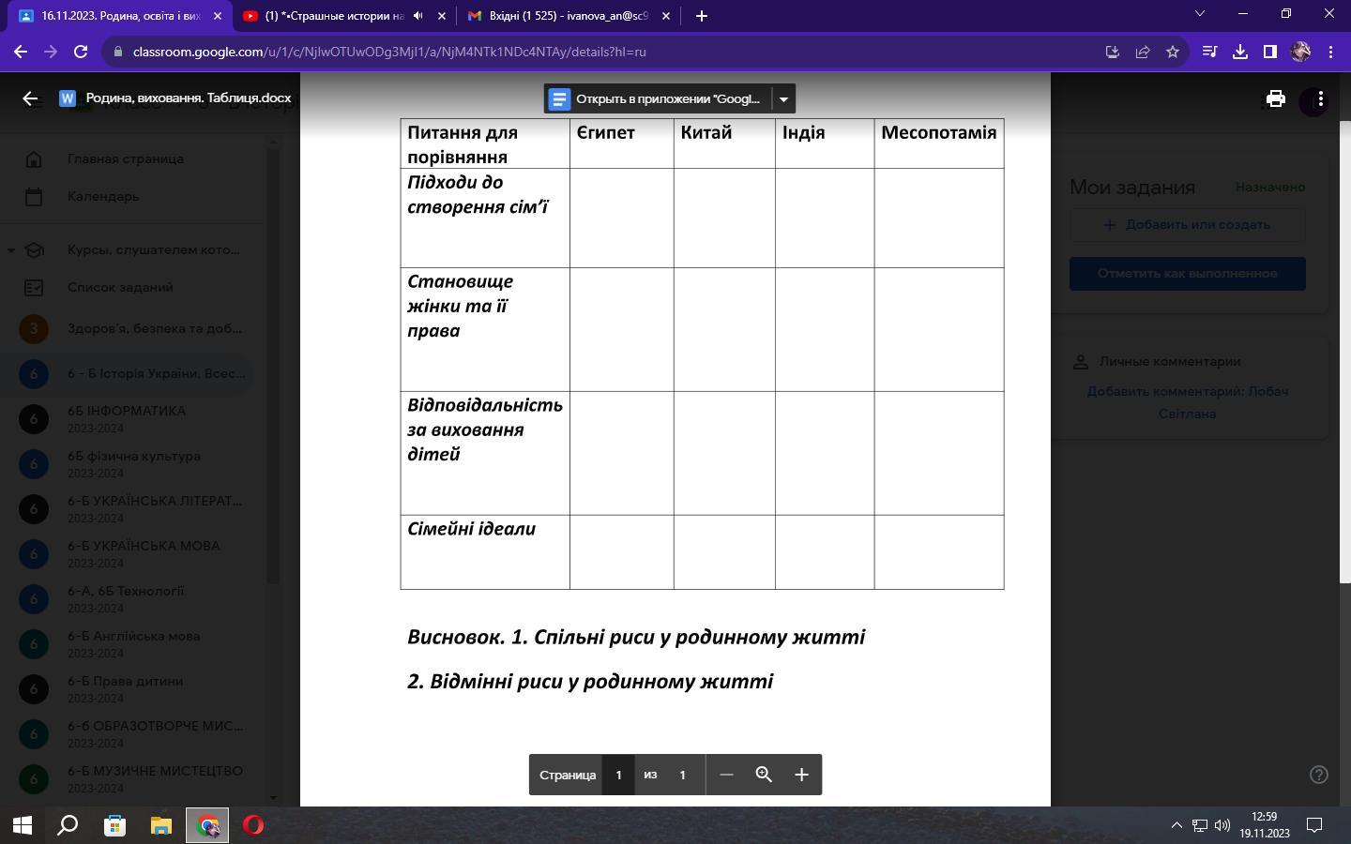Open the notification center icon

pos(1314,825)
